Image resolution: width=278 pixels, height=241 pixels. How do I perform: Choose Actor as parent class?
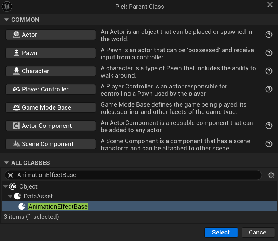50,35
